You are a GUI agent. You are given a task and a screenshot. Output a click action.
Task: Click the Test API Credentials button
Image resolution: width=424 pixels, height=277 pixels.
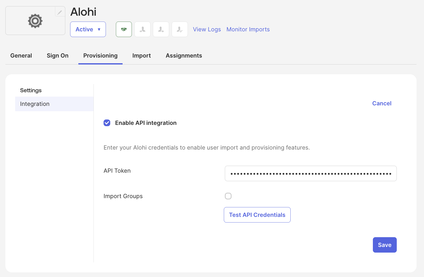(257, 215)
